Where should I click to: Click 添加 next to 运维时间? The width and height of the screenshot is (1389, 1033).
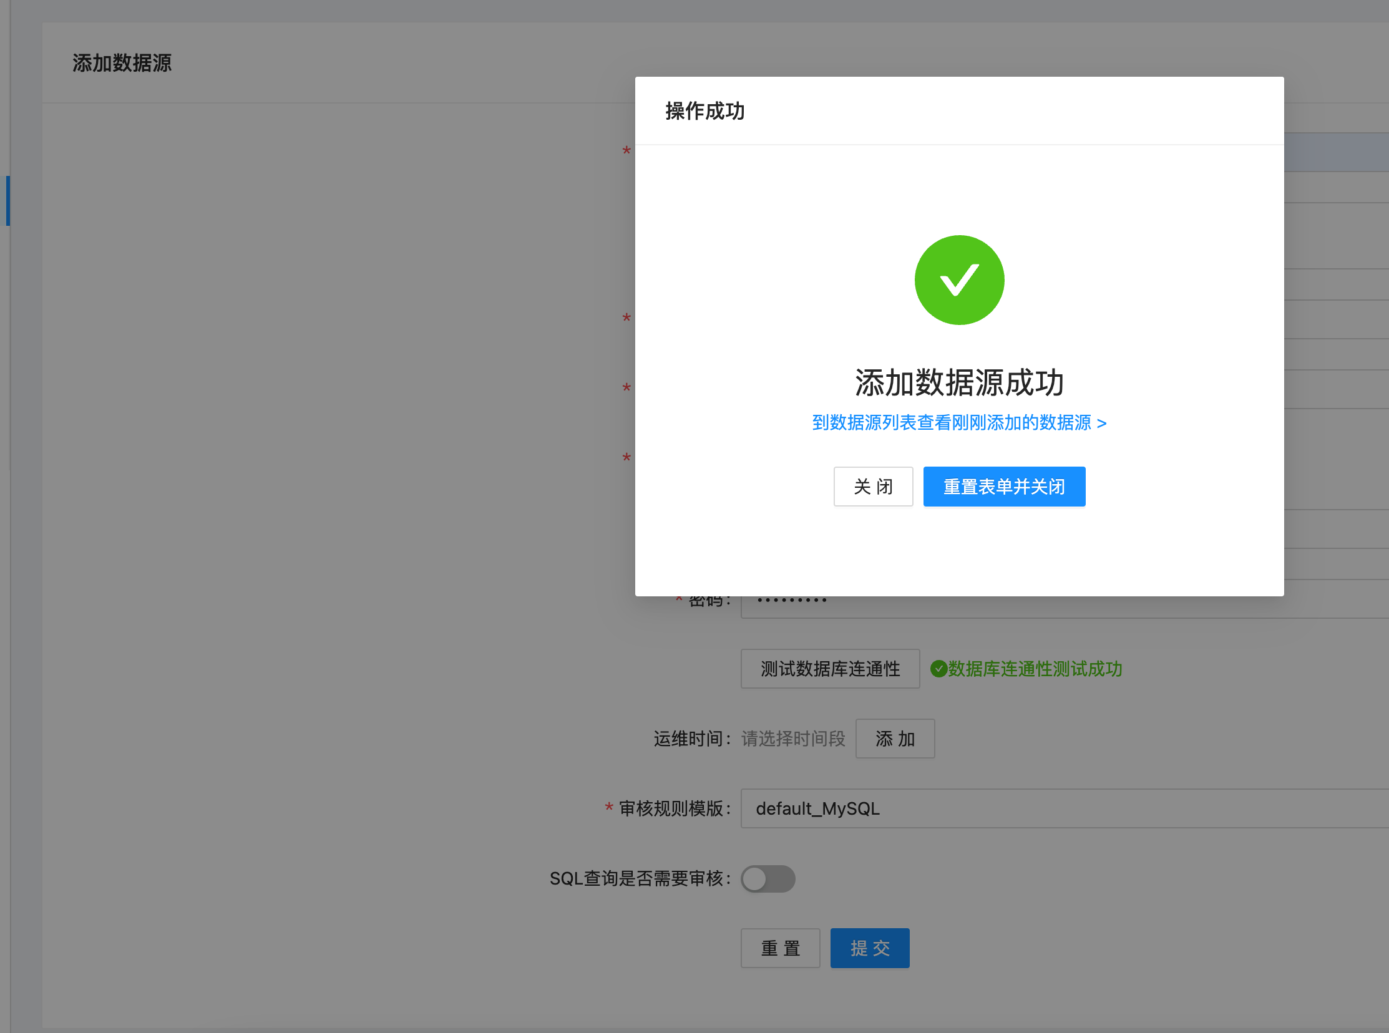pyautogui.click(x=895, y=739)
